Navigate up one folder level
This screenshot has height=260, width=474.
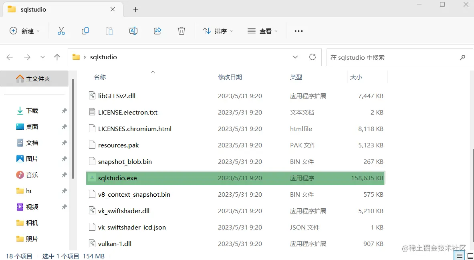tap(57, 57)
